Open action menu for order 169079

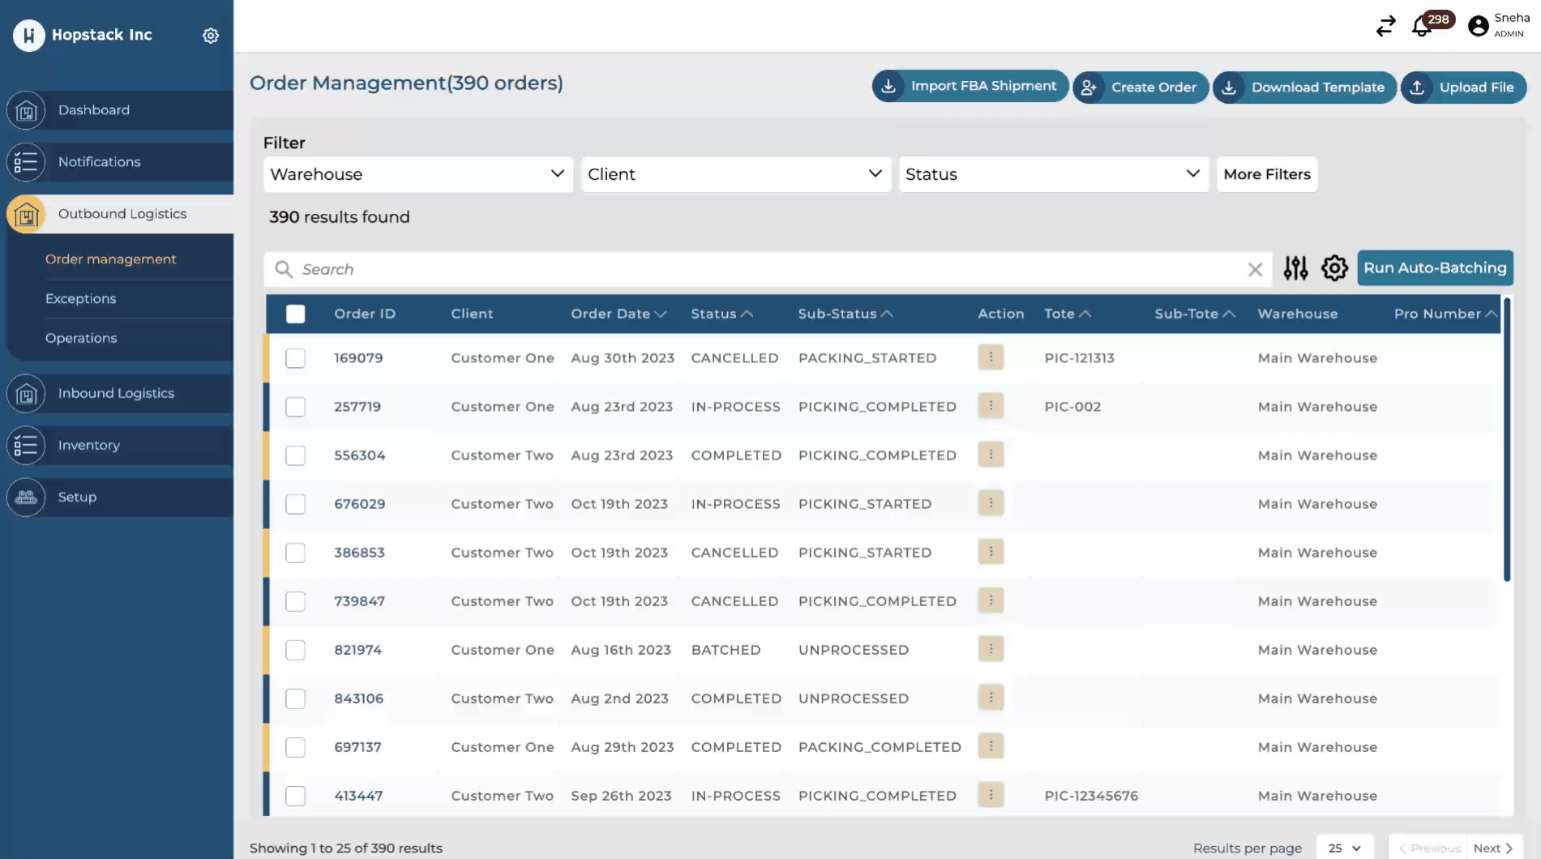[x=991, y=357]
